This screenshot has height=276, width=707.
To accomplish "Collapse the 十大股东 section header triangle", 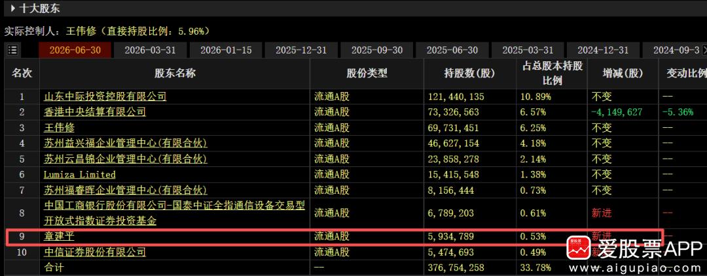I will (x=12, y=8).
